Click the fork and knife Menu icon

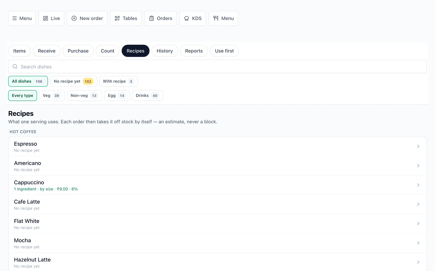pos(216,18)
